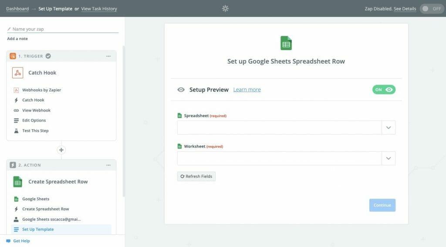Click See Details link
The width and height of the screenshot is (446, 247).
click(x=405, y=9)
